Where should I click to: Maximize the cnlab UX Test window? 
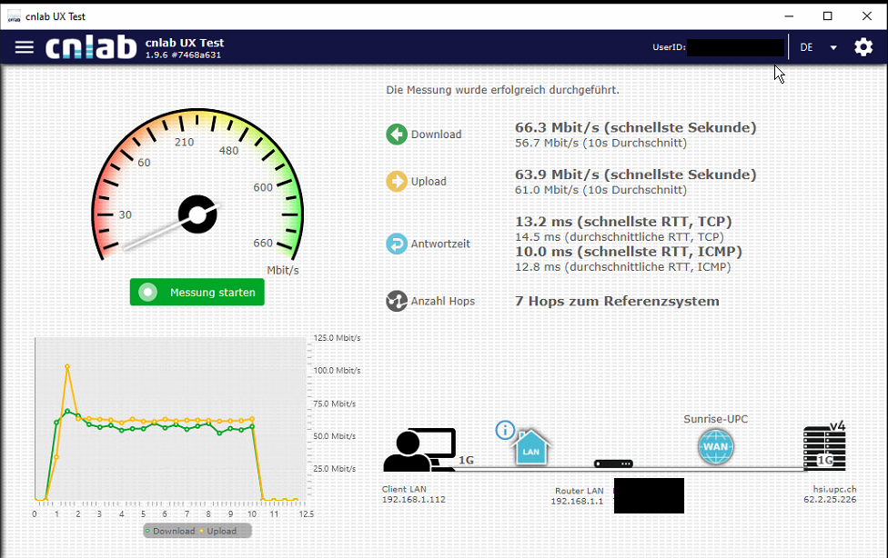click(x=827, y=15)
